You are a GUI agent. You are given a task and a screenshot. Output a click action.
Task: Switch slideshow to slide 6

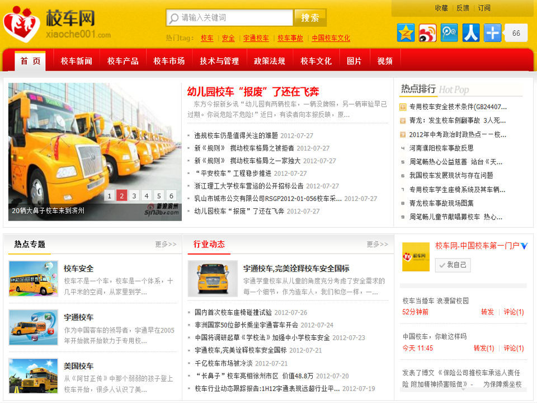coord(171,196)
